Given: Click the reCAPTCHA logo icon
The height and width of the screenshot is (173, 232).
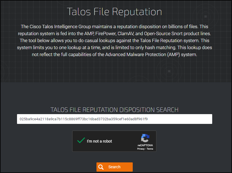Looking at the screenshot, I should click(145, 138).
